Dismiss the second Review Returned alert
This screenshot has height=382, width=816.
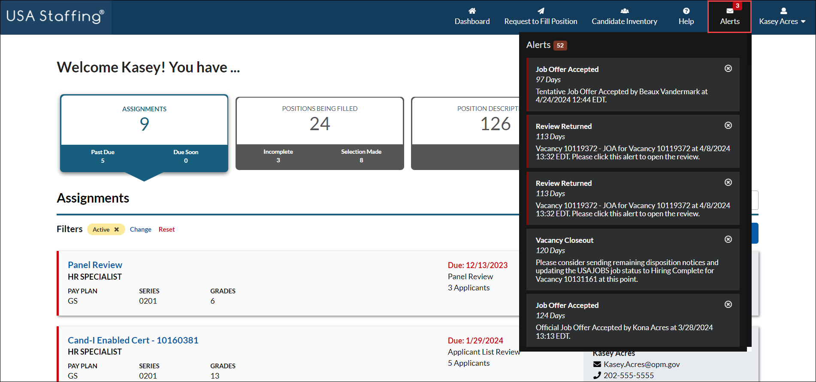tap(728, 182)
